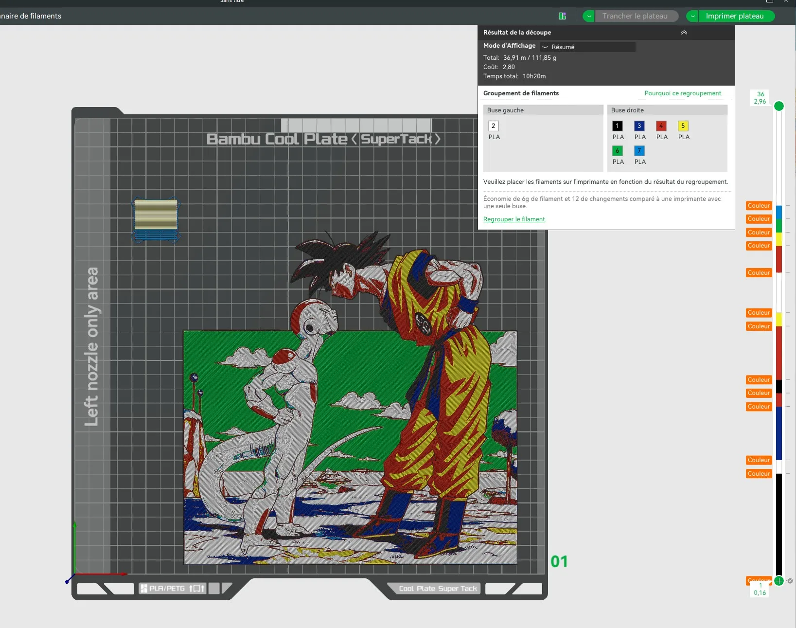Click the Résultat de la découpe title
The image size is (796, 628).
[517, 33]
